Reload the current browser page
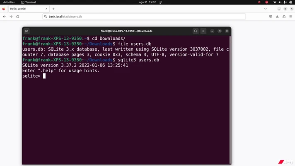The image size is (295, 166). click(x=18, y=17)
